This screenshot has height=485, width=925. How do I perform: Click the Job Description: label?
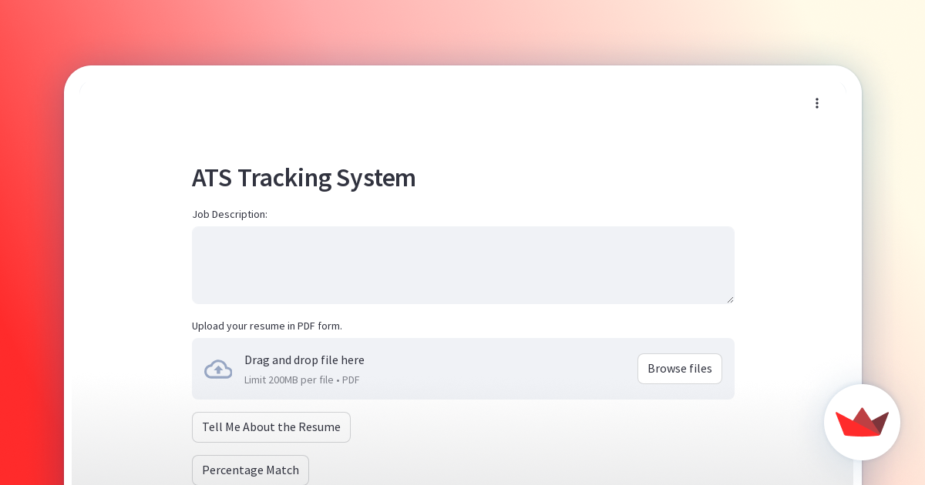[x=230, y=214]
